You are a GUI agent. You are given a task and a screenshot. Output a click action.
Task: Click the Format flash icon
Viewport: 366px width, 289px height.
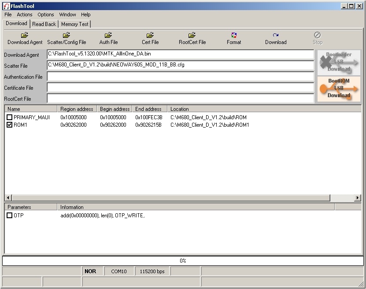click(x=233, y=38)
